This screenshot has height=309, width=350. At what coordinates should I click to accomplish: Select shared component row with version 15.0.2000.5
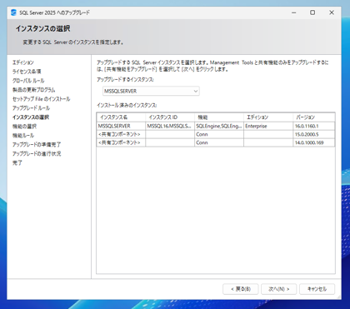click(x=216, y=134)
